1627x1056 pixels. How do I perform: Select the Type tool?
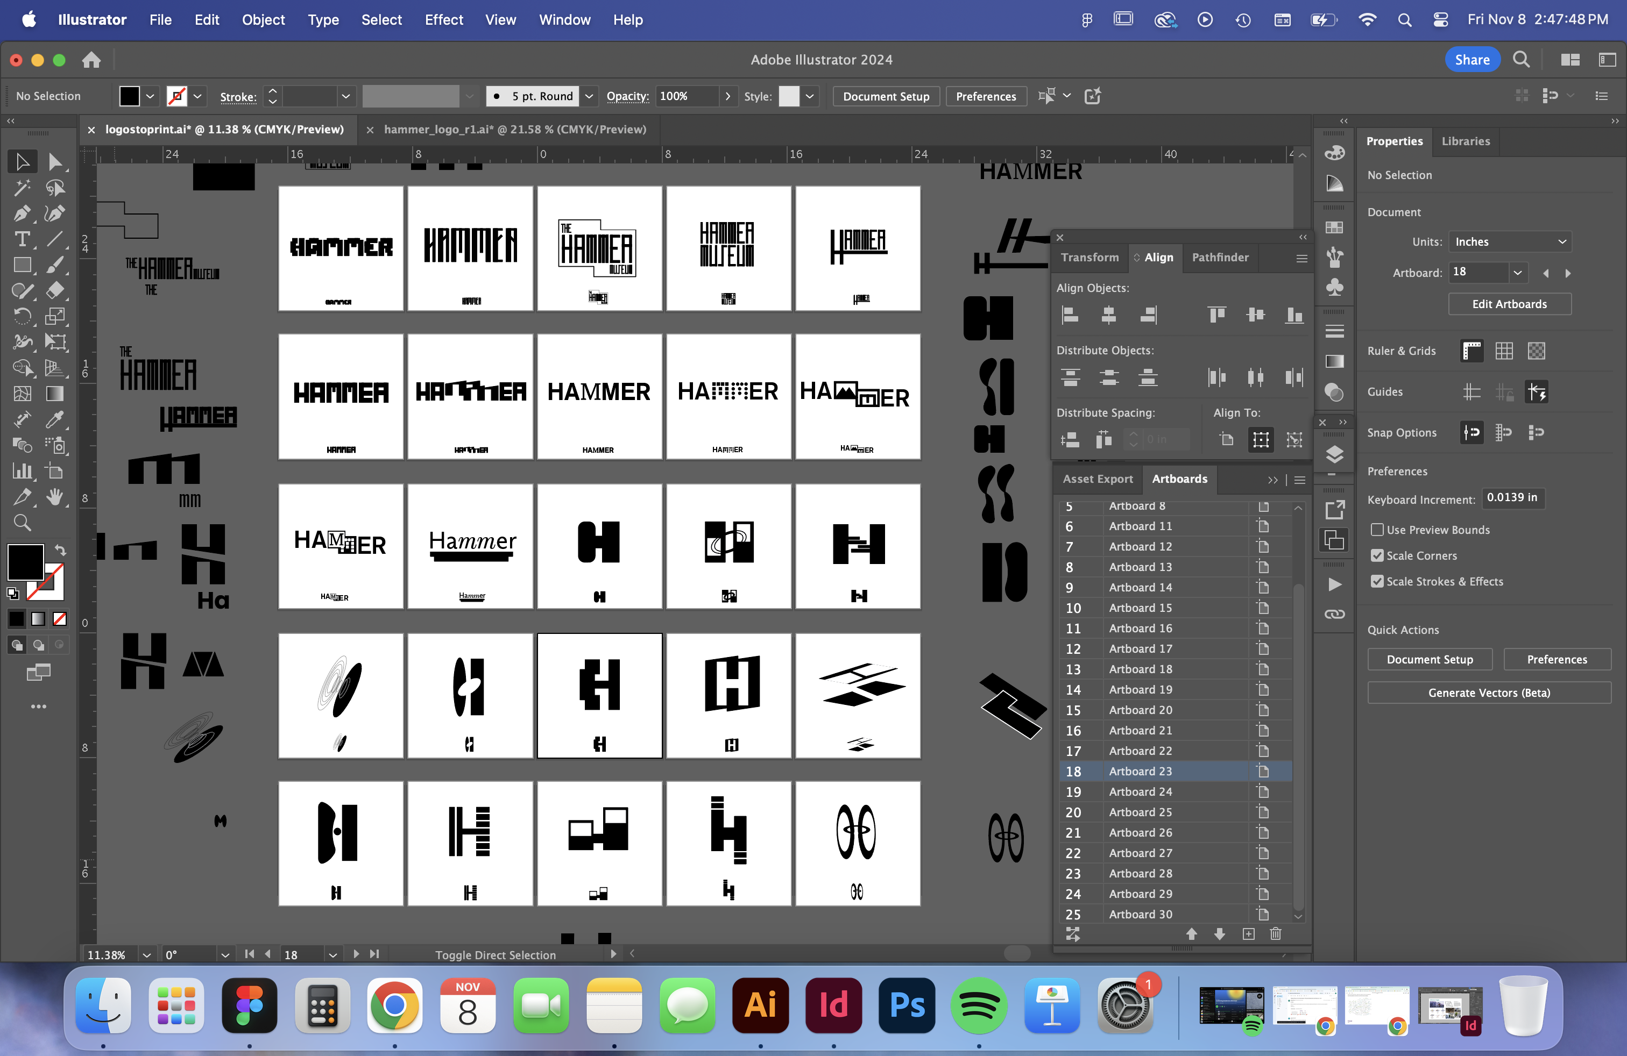pos(22,239)
